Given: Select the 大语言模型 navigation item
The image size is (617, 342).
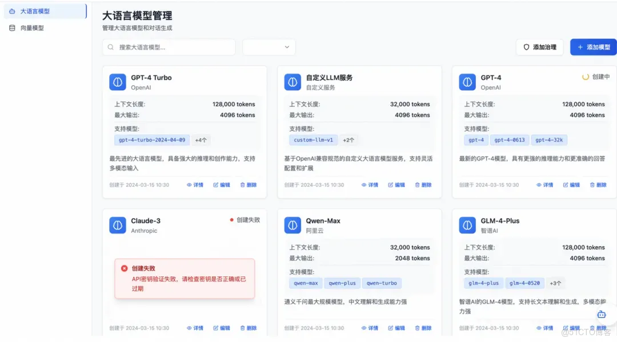Looking at the screenshot, I should click(x=34, y=10).
